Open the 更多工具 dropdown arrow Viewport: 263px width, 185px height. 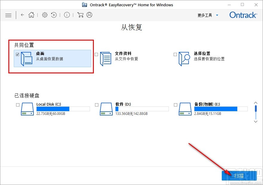click(x=217, y=15)
